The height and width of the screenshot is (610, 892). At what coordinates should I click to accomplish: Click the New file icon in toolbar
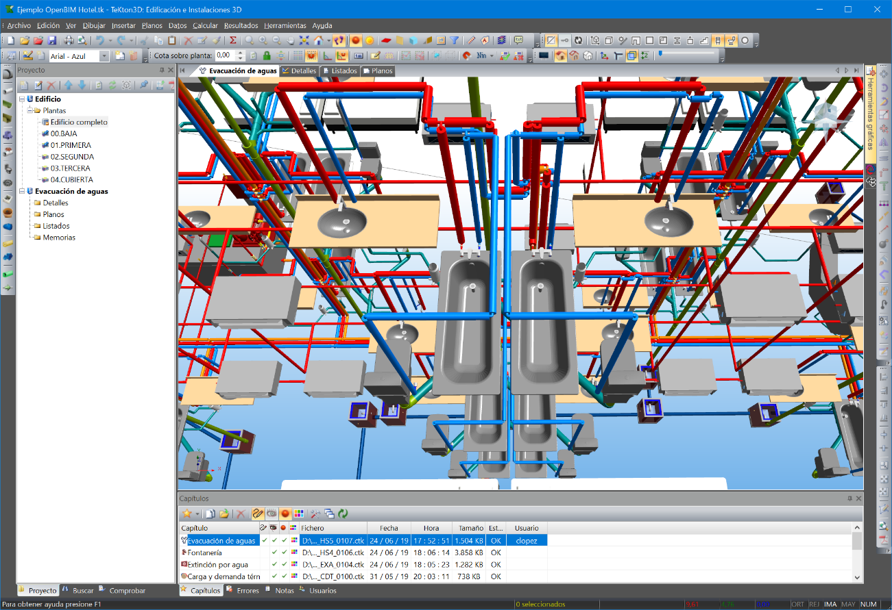point(10,40)
